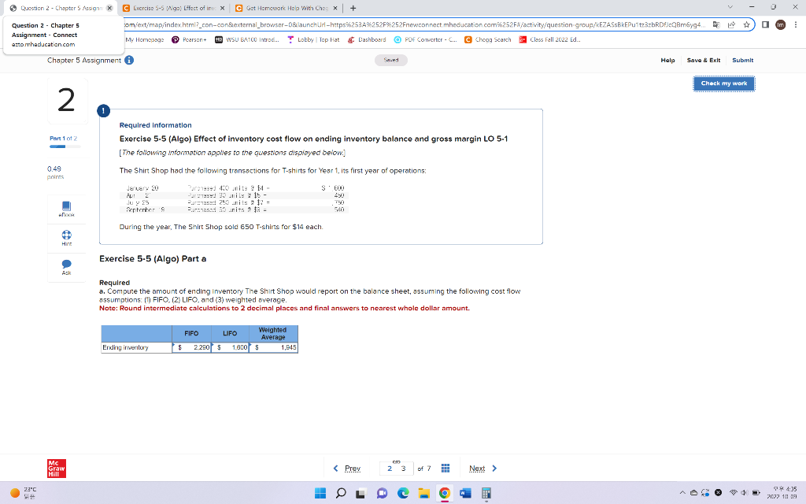Click the Part 1 of 2 progress bar
This screenshot has height=504, width=806.
[64, 146]
